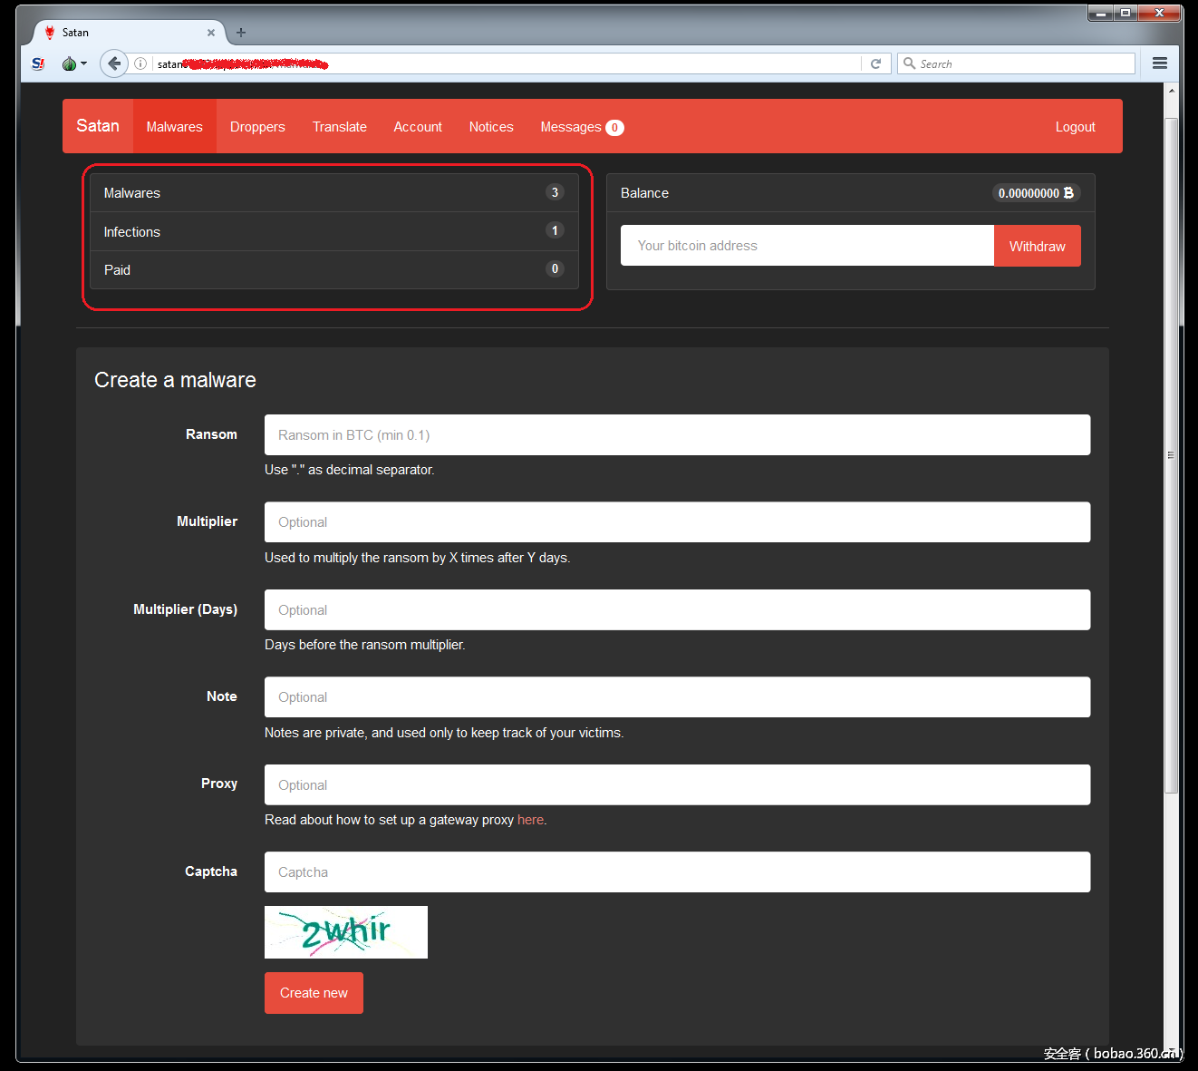1198x1071 pixels.
Task: Open the browser hamburger menu
Action: (x=1159, y=63)
